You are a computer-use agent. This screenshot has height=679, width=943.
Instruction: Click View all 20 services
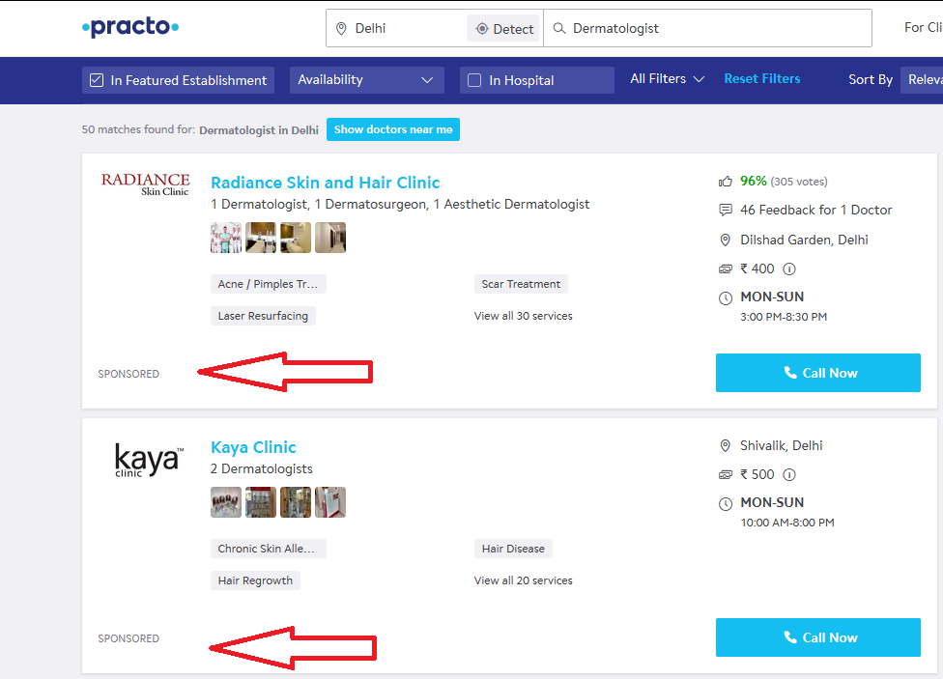pyautogui.click(x=524, y=580)
